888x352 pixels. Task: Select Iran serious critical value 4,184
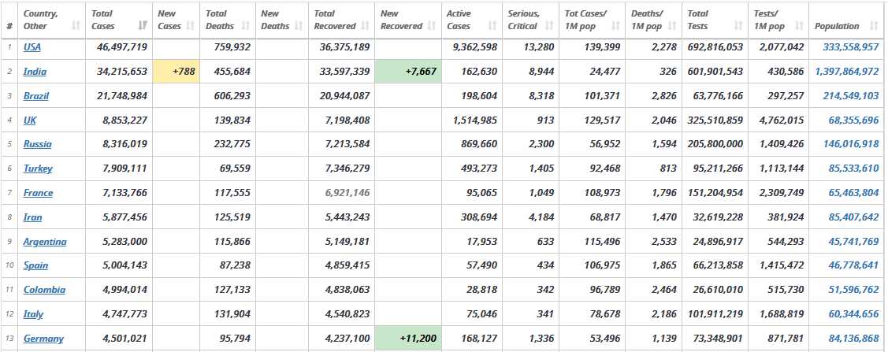[541, 217]
